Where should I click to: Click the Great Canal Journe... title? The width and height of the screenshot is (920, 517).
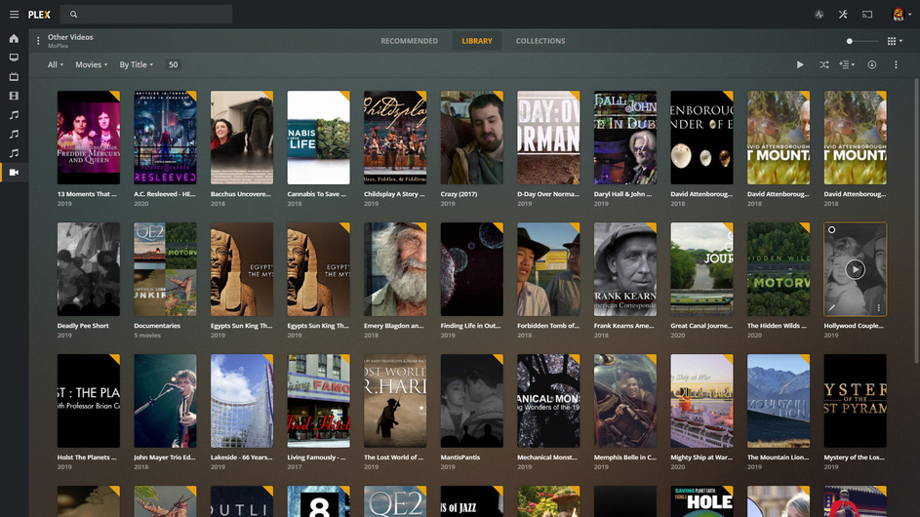(701, 325)
